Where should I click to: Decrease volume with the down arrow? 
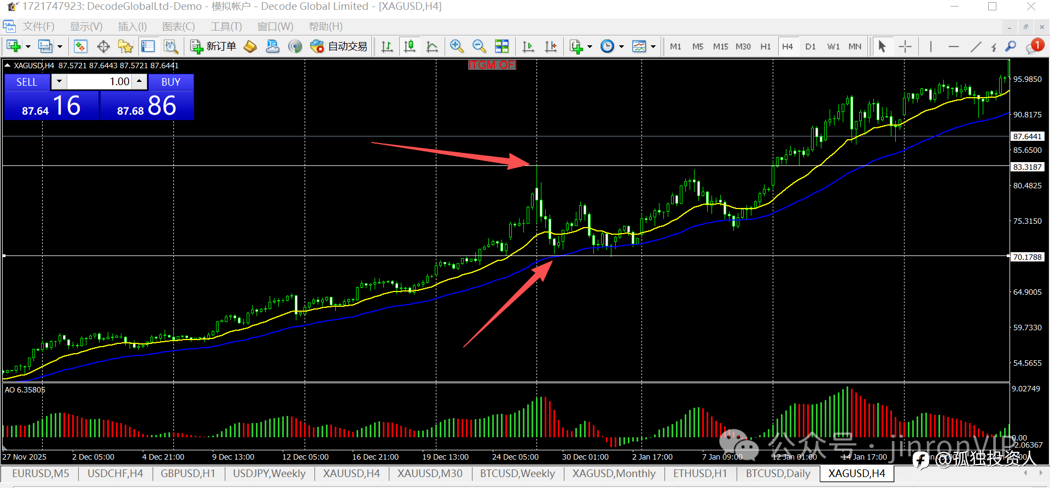click(59, 82)
